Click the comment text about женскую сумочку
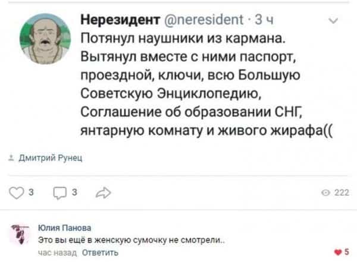The width and height of the screenshot is (357, 262). [x=131, y=240]
